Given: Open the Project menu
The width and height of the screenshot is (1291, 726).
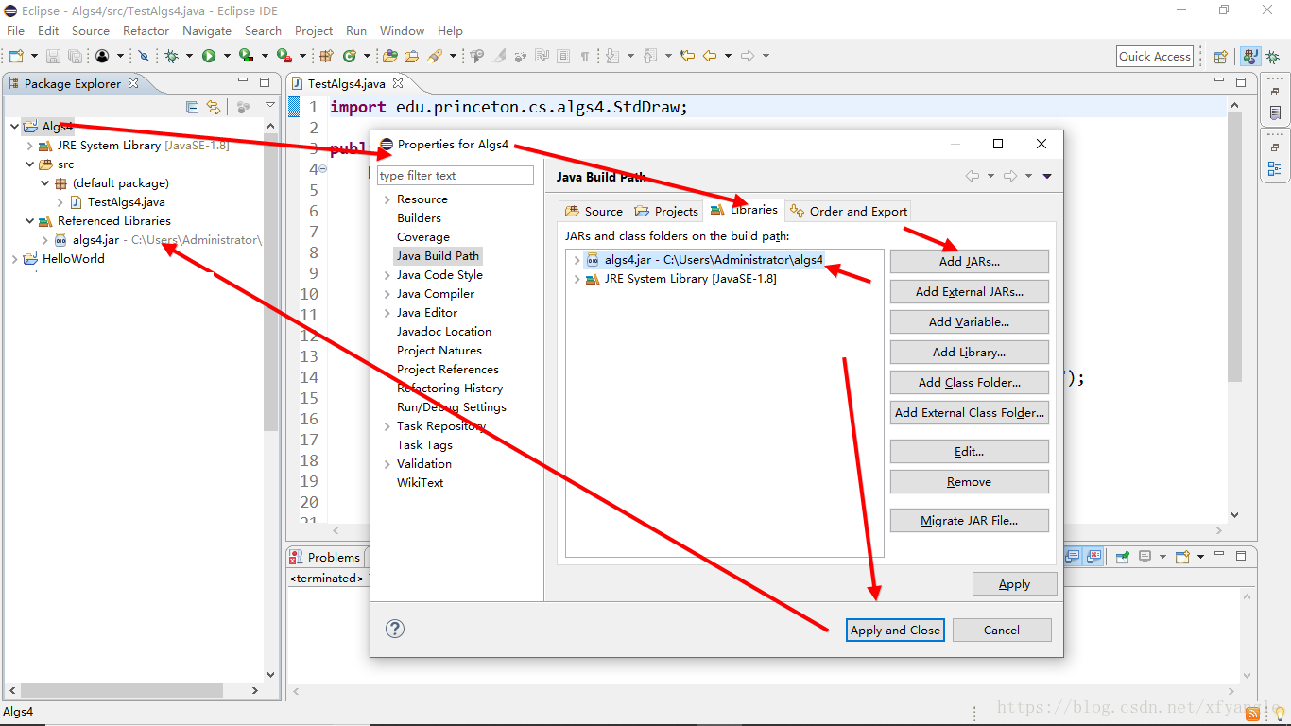Looking at the screenshot, I should tap(314, 31).
